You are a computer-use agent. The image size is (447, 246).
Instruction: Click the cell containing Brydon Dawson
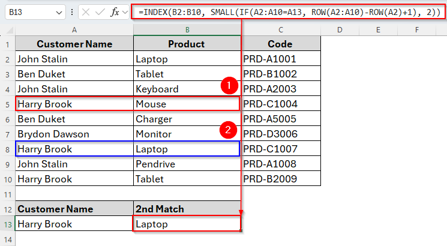pyautogui.click(x=74, y=134)
